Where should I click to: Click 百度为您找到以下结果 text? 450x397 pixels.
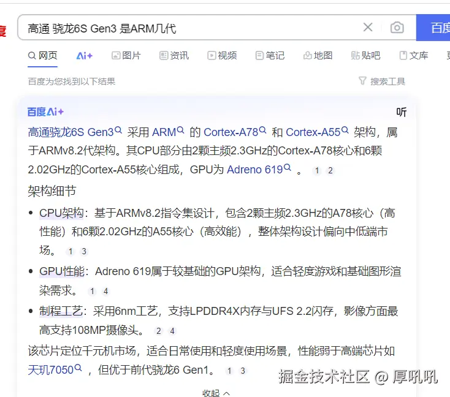pos(72,81)
